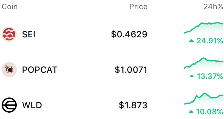Viewport: 224px width, 119px height.
Task: Click the green up-arrow beside 24.91%
Action: pyautogui.click(x=191, y=41)
